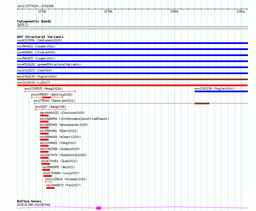Click nsv3362566 (Audano2019) label

point(60,149)
